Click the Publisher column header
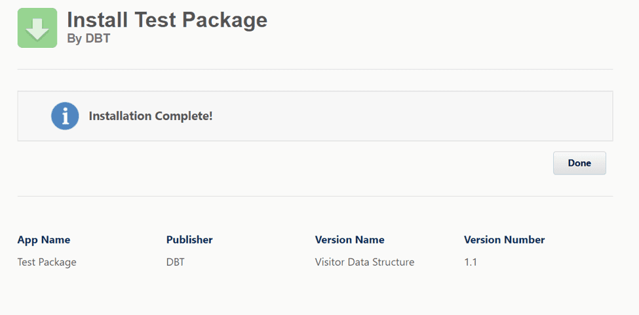The image size is (639, 315). (189, 240)
